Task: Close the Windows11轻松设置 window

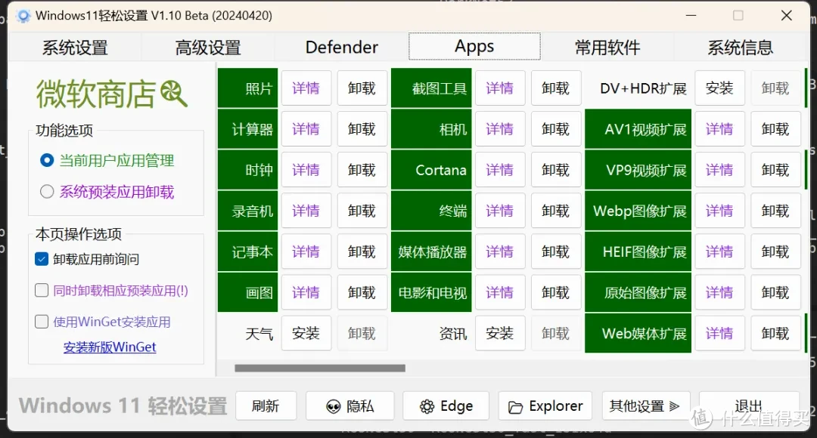Action: pos(786,16)
